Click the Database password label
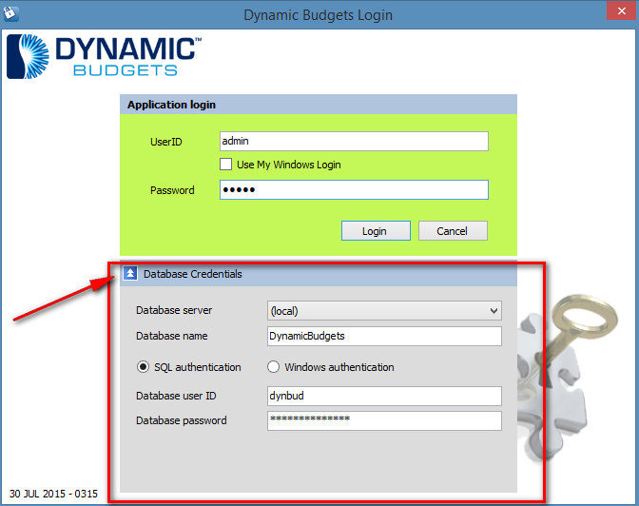The image size is (639, 506). pyautogui.click(x=182, y=420)
